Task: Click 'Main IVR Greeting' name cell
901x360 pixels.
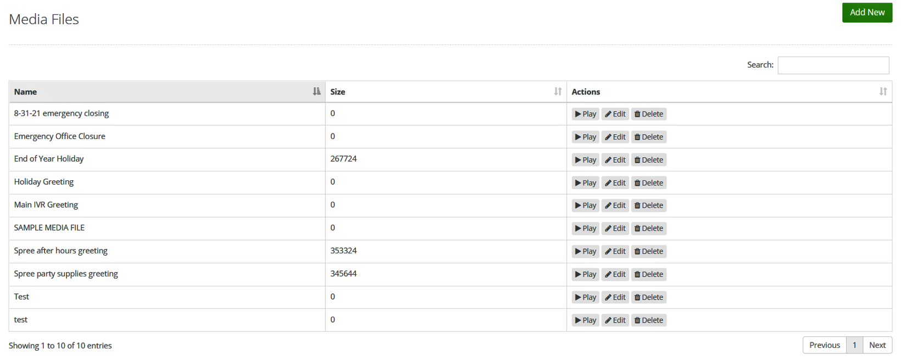Action: (x=167, y=206)
